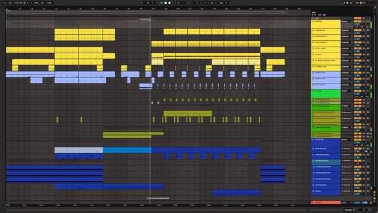Click the MIDI map mode switch
378x213 pixels.
[x=358, y=3]
